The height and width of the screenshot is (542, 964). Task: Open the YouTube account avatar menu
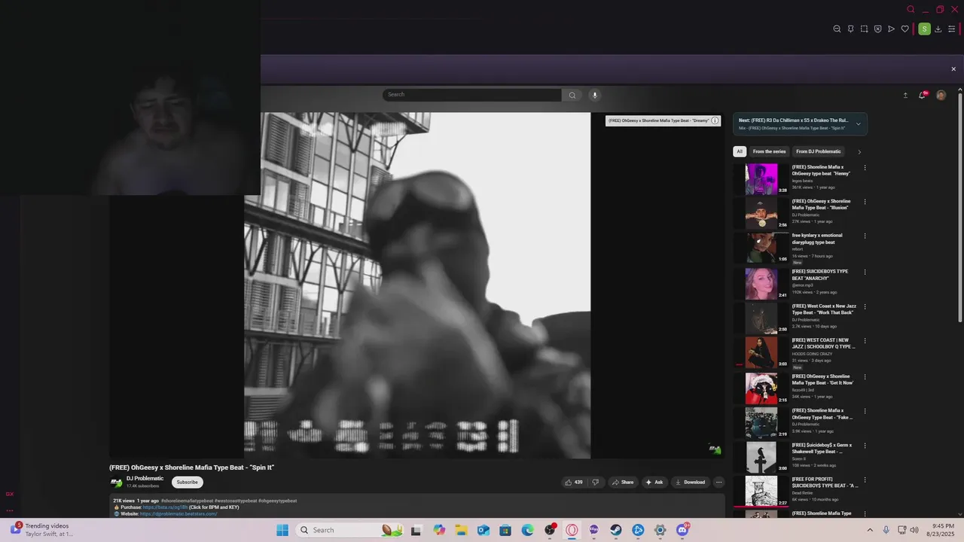pyautogui.click(x=941, y=95)
